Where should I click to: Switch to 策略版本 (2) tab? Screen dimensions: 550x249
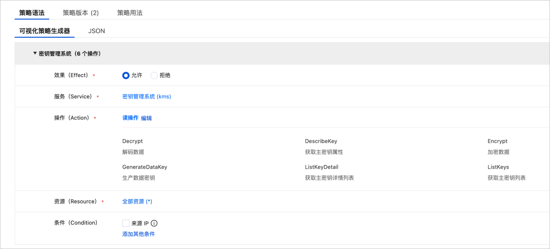81,13
